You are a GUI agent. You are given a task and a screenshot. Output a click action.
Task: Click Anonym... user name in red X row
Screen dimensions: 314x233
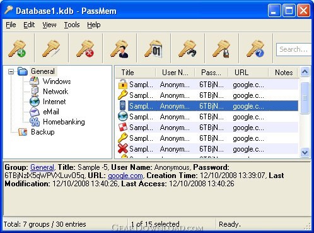[175, 149]
